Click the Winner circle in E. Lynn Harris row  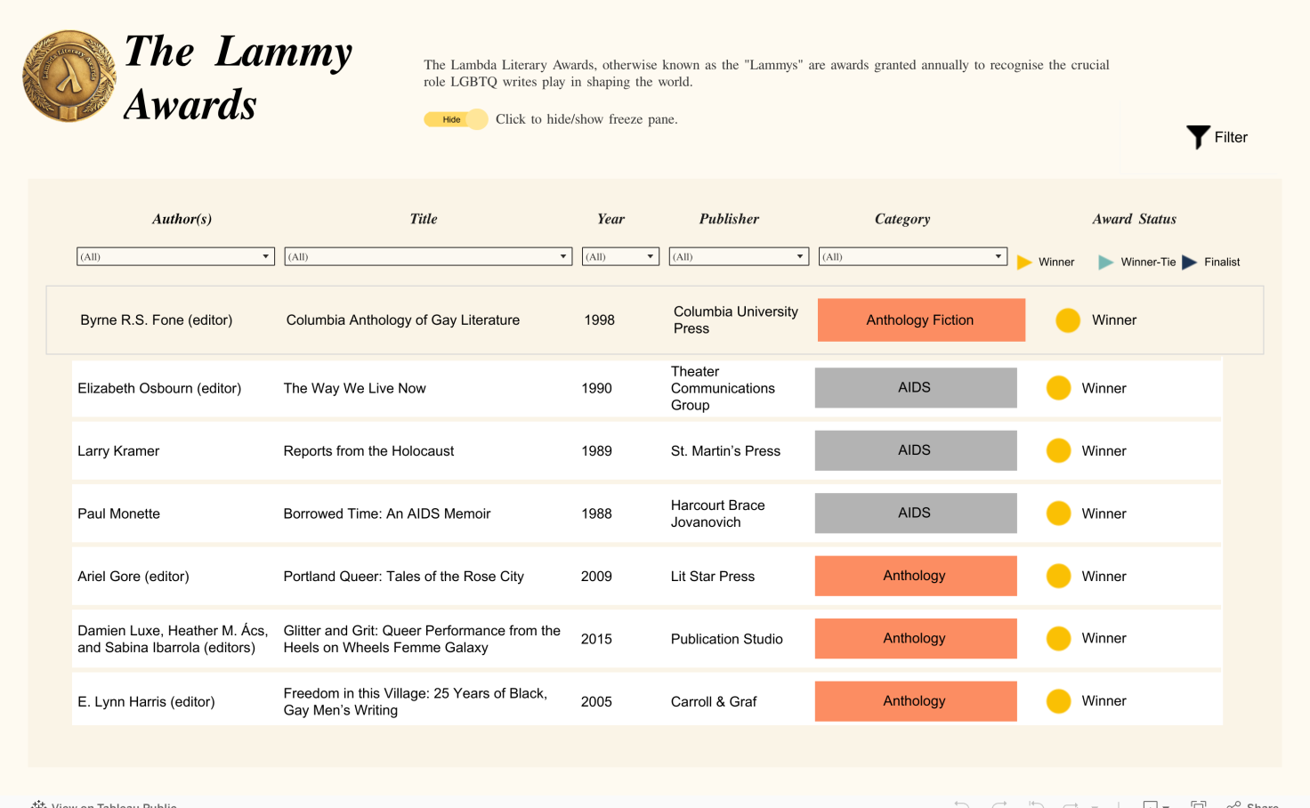point(1058,701)
